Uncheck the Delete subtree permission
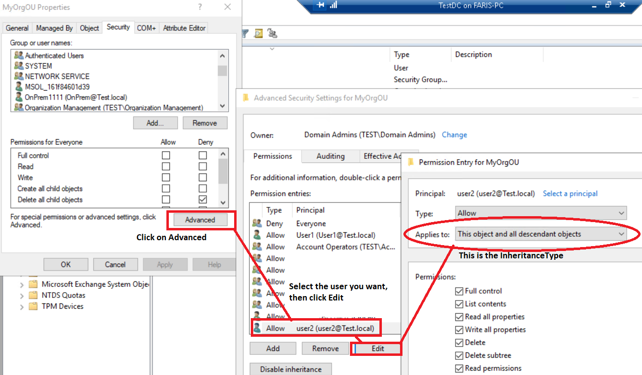Screen dimensions: 642x375 click(x=459, y=355)
